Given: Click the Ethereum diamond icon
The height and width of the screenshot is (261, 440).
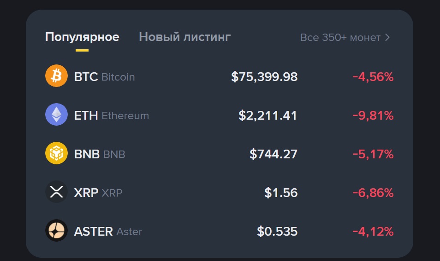Looking at the screenshot, I should coord(56,115).
